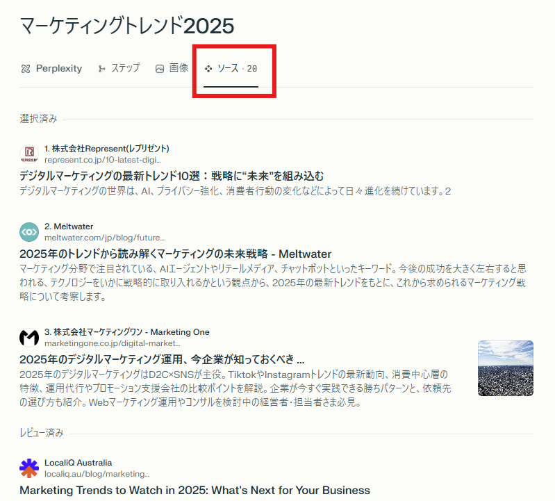Click the Perplexity logo icon in tab bar
Image resolution: width=555 pixels, height=501 pixels.
click(26, 69)
